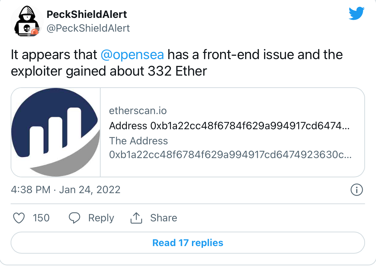
Task: Open the Address 0xb1a22cc4 card title
Action: tap(229, 126)
